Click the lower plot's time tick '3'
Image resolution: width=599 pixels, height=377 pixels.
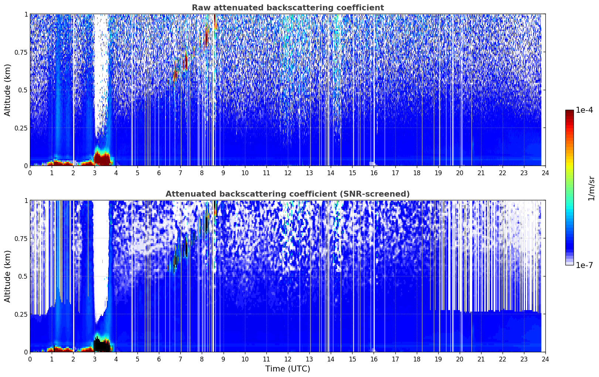pos(95,359)
